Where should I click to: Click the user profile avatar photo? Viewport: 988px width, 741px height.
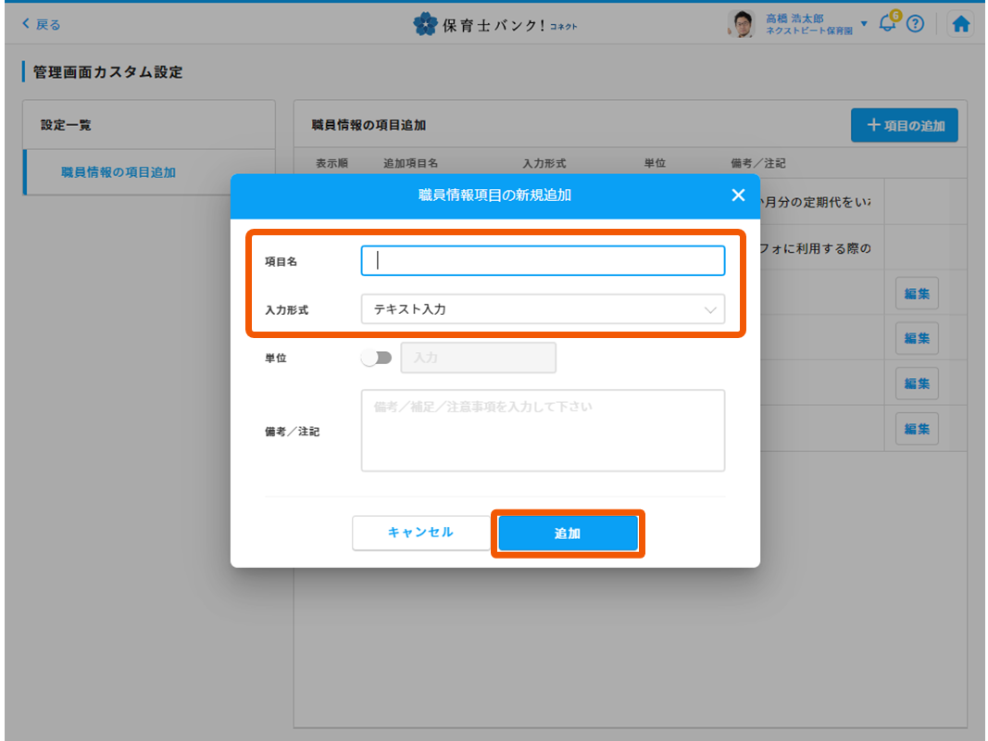[x=742, y=25]
